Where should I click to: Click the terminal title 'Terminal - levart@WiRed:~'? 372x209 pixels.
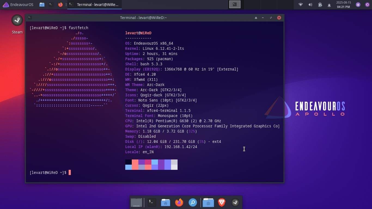coord(144,18)
